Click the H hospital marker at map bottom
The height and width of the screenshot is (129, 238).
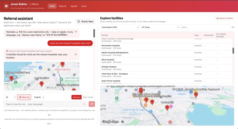[170, 122]
